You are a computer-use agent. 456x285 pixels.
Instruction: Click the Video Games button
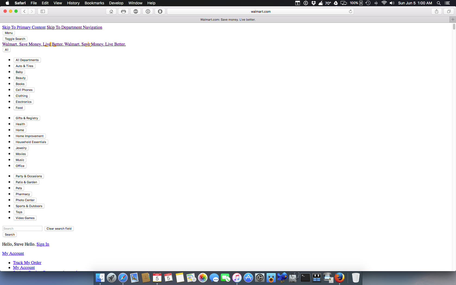[x=25, y=218]
